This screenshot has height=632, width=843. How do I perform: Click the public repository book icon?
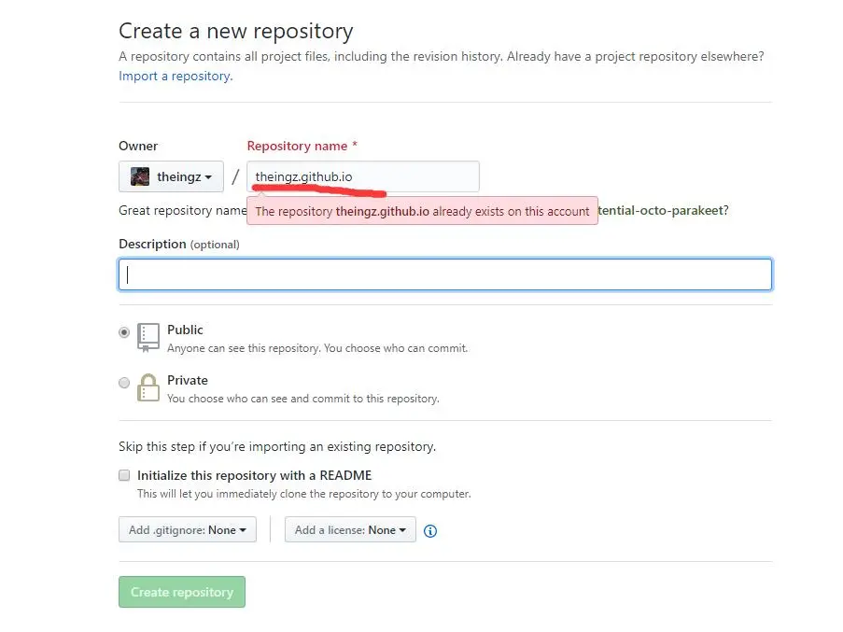point(148,337)
